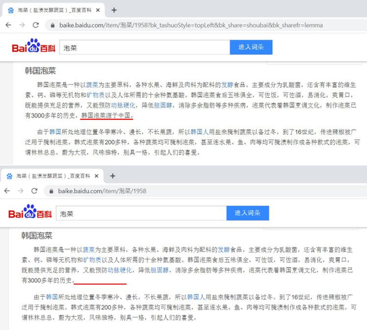Close the 泡菜 tab in bottom window
Image resolution: width=367 pixels, height=330 pixels.
coord(97,176)
